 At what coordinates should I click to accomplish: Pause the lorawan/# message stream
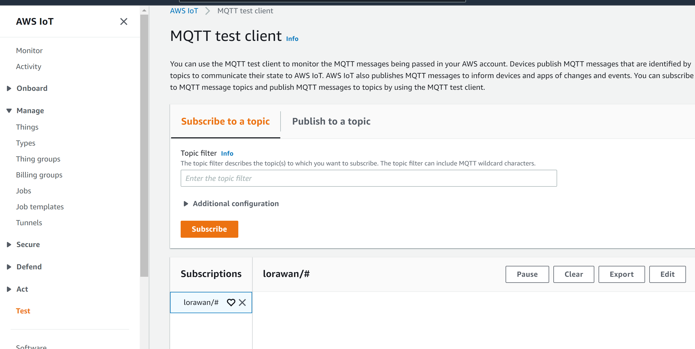click(x=527, y=274)
